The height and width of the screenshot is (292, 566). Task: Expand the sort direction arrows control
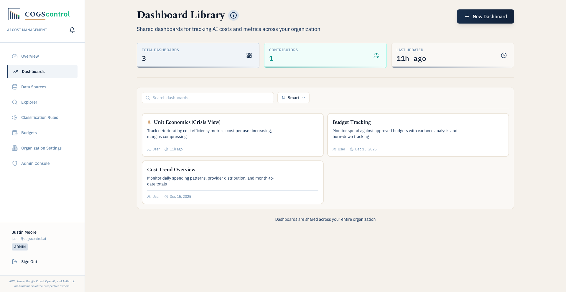click(283, 97)
